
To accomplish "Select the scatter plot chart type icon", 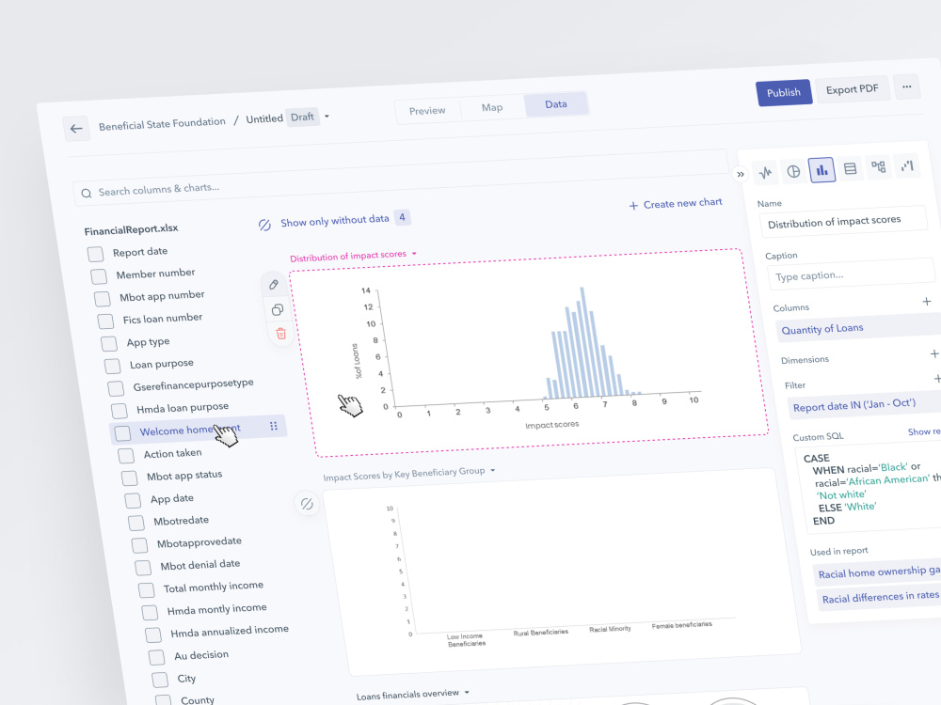I will tap(907, 166).
